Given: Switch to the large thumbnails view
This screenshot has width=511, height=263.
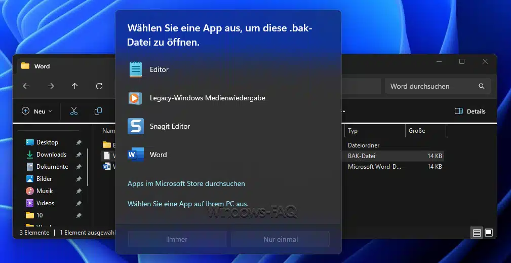Looking at the screenshot, I should click(489, 233).
